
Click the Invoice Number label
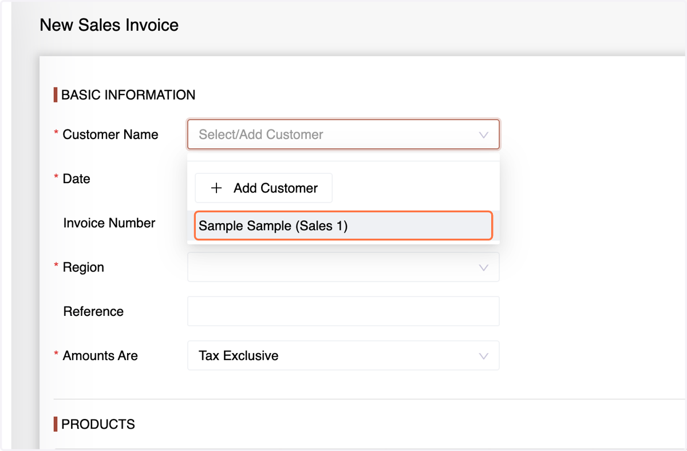pos(109,223)
